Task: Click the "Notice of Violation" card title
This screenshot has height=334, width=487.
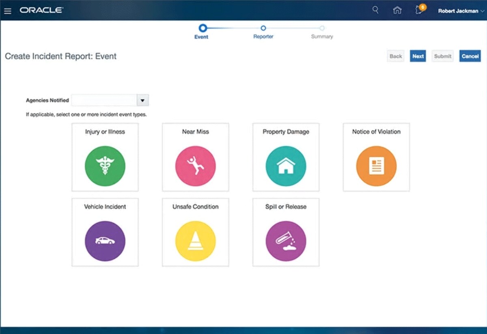Action: click(377, 132)
